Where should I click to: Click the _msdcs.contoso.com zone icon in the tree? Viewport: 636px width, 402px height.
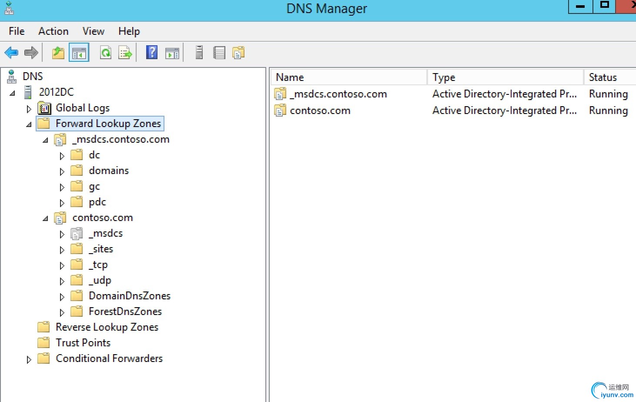click(x=60, y=139)
